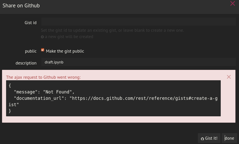Viewport: 239px width, 144px height.
Task: Click the done button
Action: pyautogui.click(x=229, y=138)
